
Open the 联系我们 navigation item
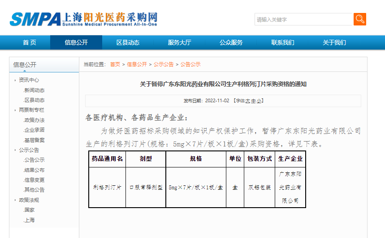(283, 42)
